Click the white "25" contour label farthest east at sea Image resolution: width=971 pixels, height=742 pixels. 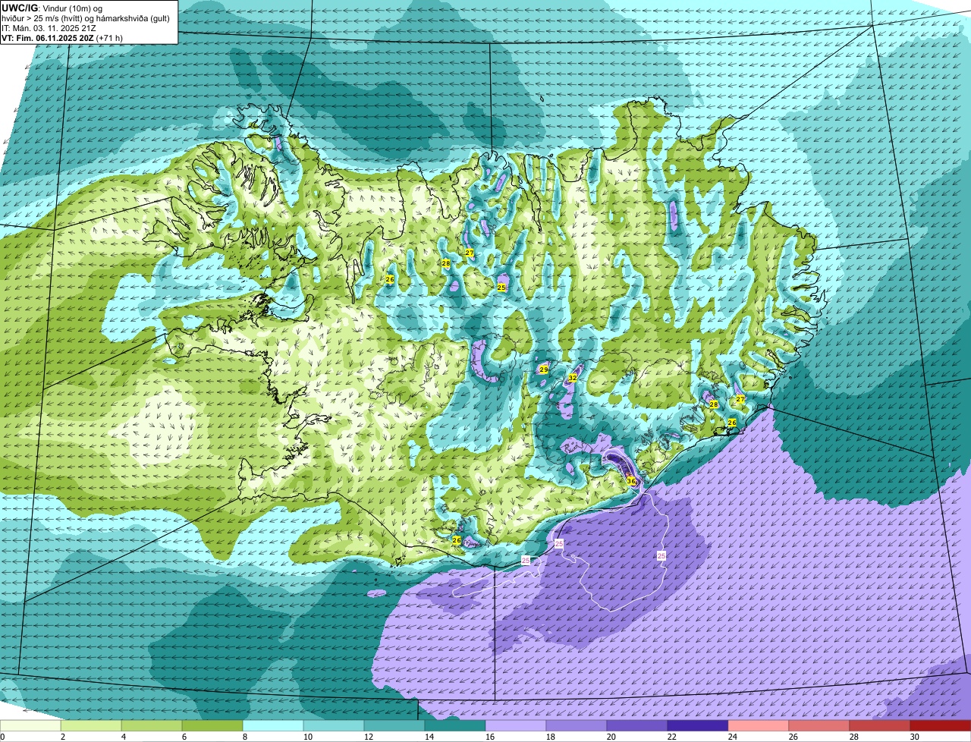[661, 556]
